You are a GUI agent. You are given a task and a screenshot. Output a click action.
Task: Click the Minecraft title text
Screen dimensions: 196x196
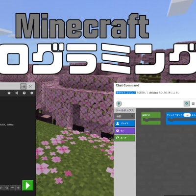pyautogui.click(x=82, y=26)
